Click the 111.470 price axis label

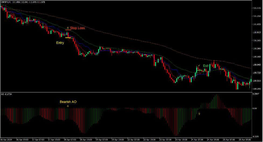coord(257,8)
